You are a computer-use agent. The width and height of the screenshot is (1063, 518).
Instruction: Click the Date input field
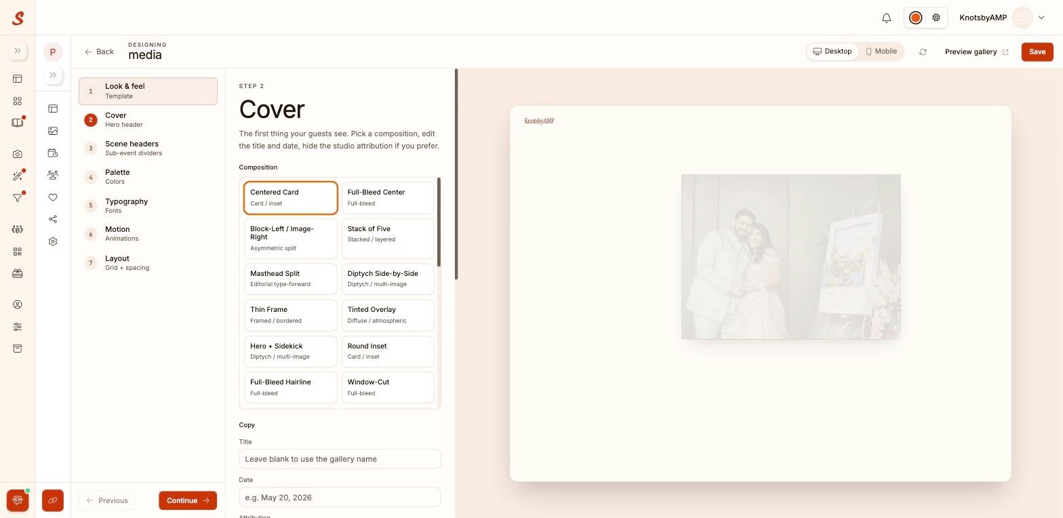click(340, 497)
